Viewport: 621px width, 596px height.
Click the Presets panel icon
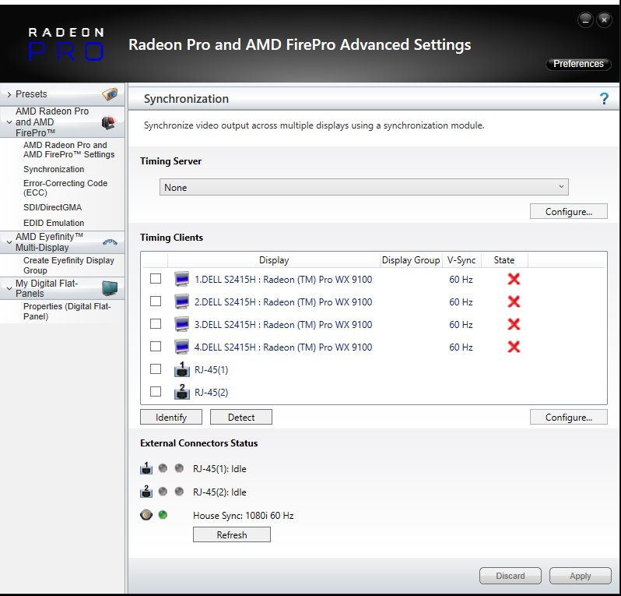[110, 94]
